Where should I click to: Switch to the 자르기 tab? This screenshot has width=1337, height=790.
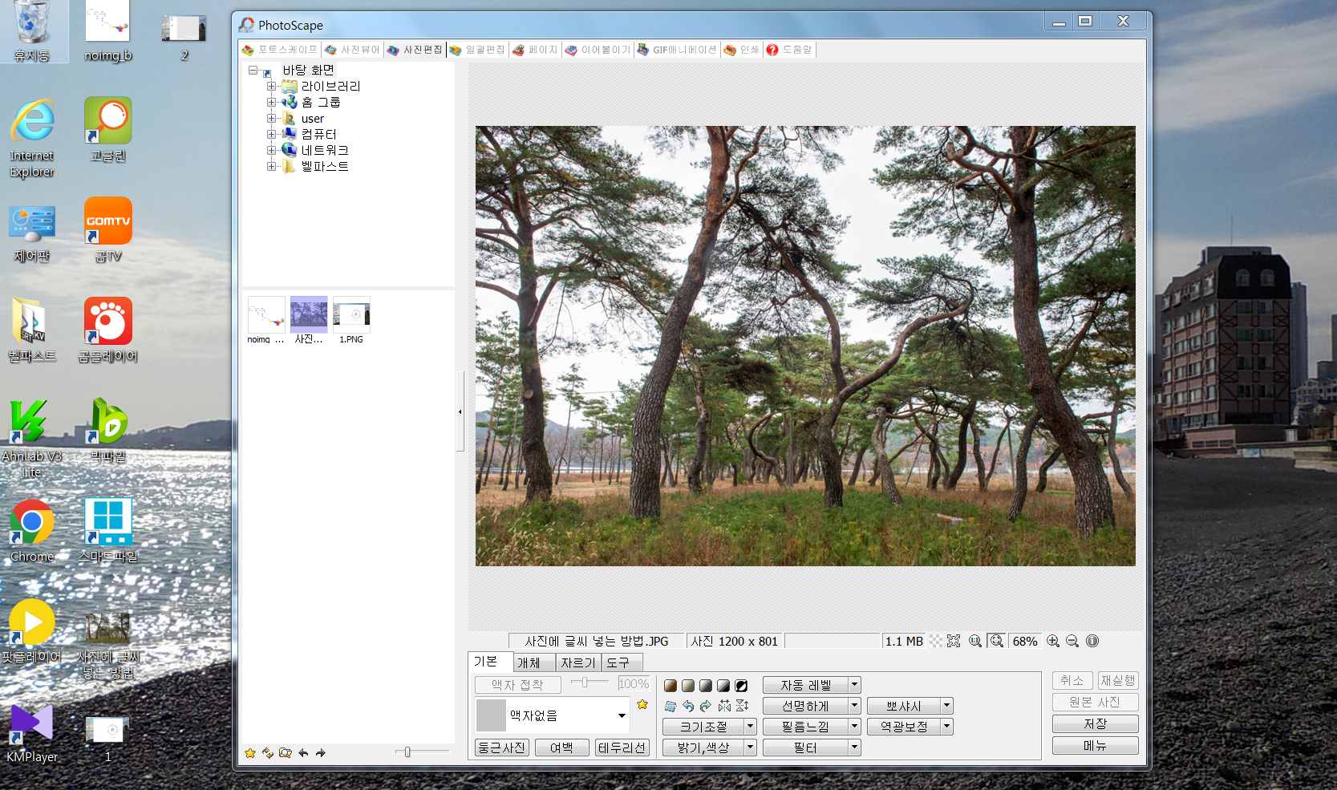[578, 662]
